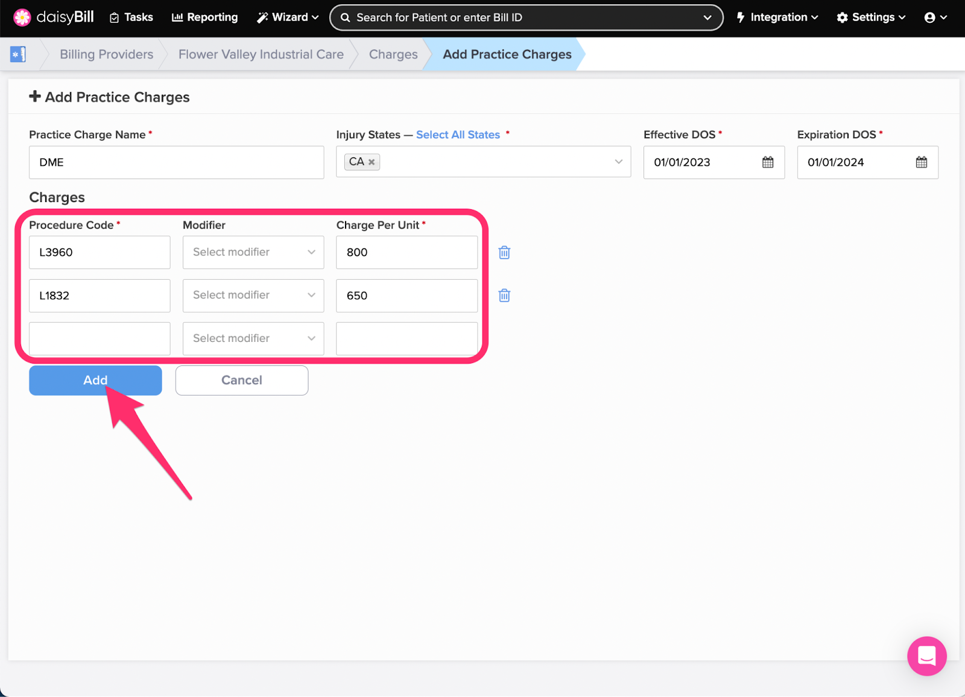Click the plus icon beside Add Practice Charges
The image size is (965, 697).
point(35,96)
